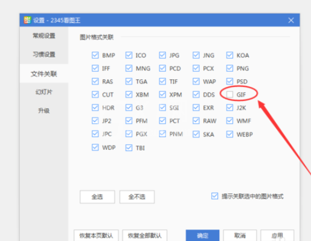This screenshot has width=311, height=241.
Task: Toggle the SKA checkbox
Action: [x=196, y=134]
